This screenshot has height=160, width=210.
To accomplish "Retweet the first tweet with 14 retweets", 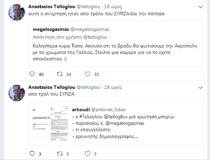I will click(60, 74).
